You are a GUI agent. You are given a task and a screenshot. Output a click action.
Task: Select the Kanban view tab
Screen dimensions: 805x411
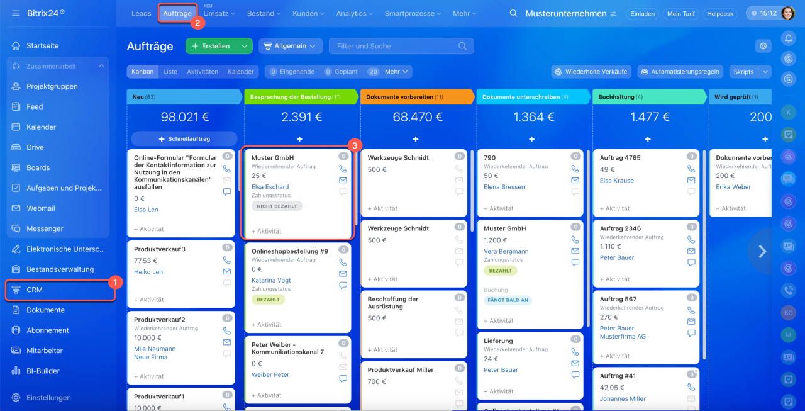point(143,72)
